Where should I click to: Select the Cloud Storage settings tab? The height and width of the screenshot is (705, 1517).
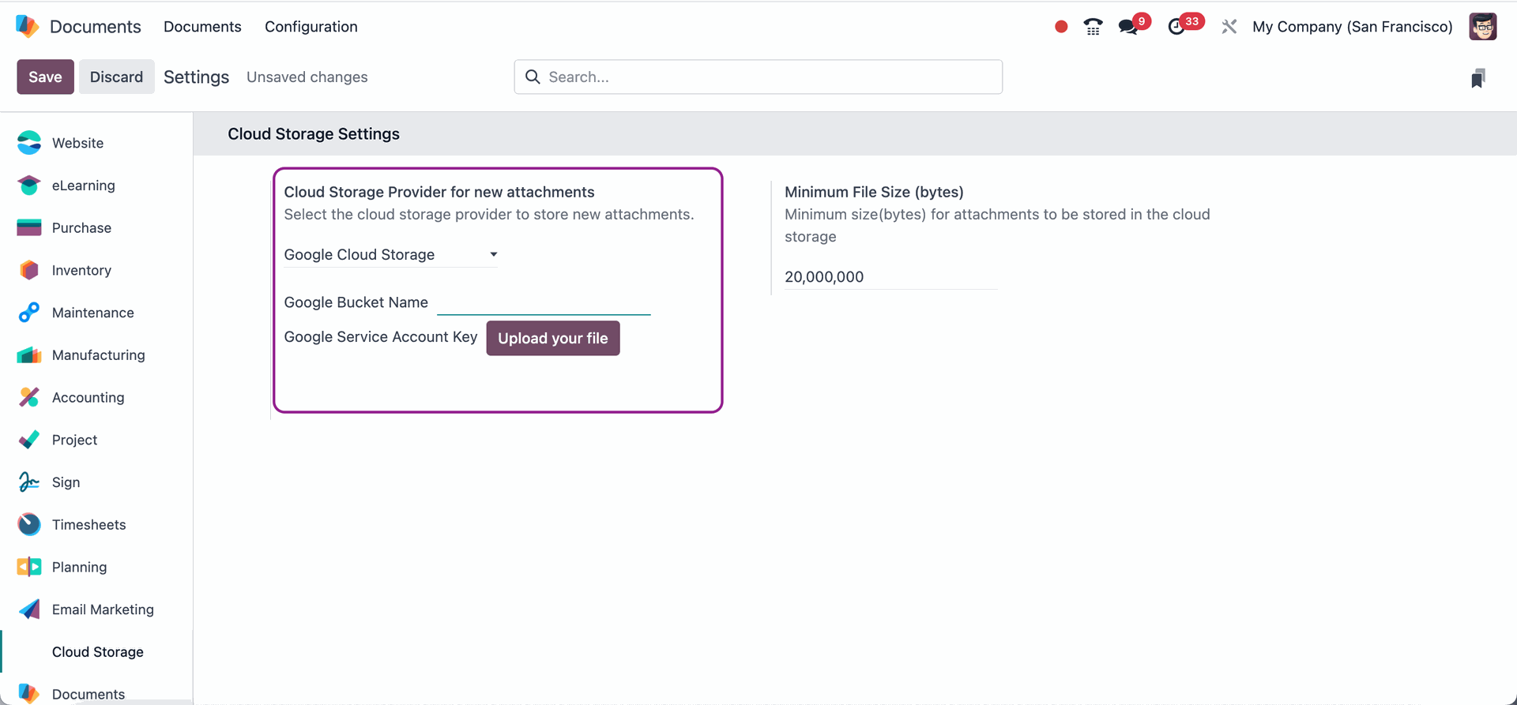click(x=98, y=652)
